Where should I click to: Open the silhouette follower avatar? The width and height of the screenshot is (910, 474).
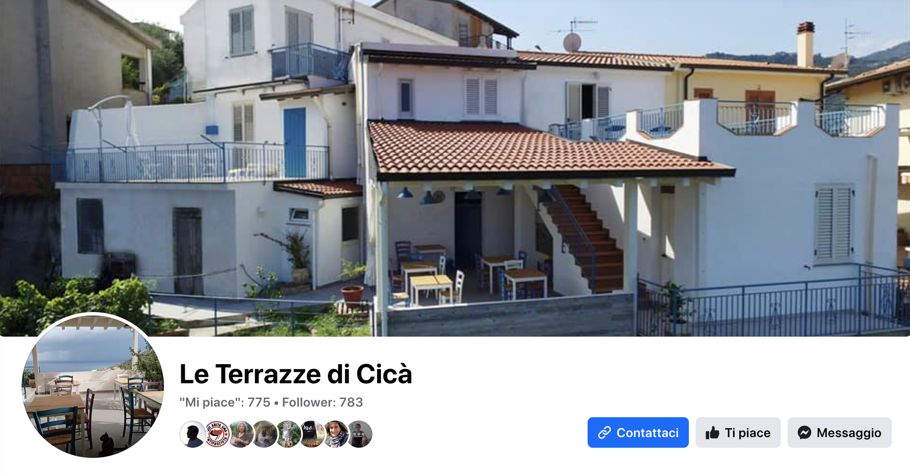coord(193,434)
